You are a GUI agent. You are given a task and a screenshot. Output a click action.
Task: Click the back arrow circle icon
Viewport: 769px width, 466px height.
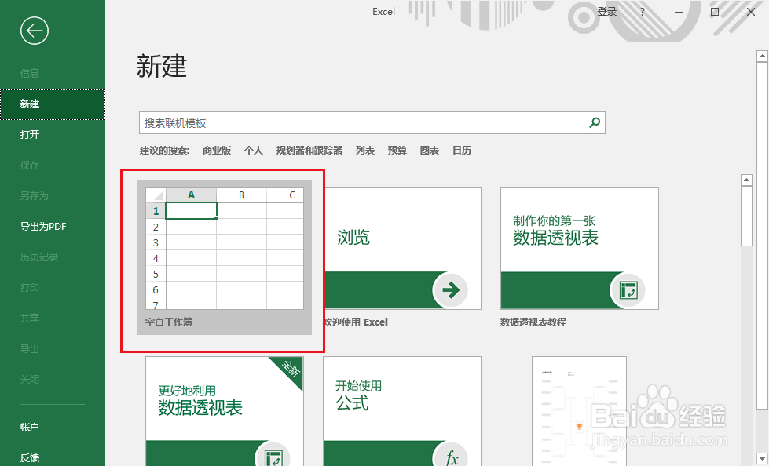coord(35,31)
